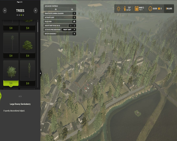This screenshot has width=177, height=141.
Task: Toggle Activate Precision Mode option
Action: pos(60,30)
